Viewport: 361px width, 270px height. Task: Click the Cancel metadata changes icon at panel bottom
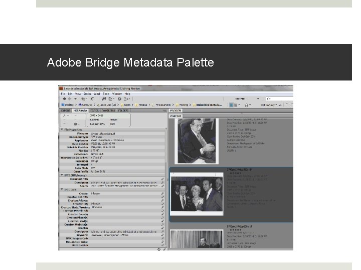(159, 249)
